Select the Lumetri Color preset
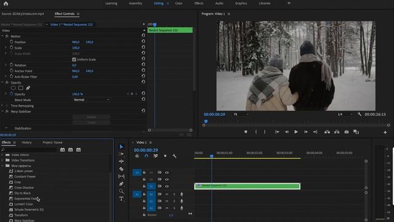 click(23, 204)
